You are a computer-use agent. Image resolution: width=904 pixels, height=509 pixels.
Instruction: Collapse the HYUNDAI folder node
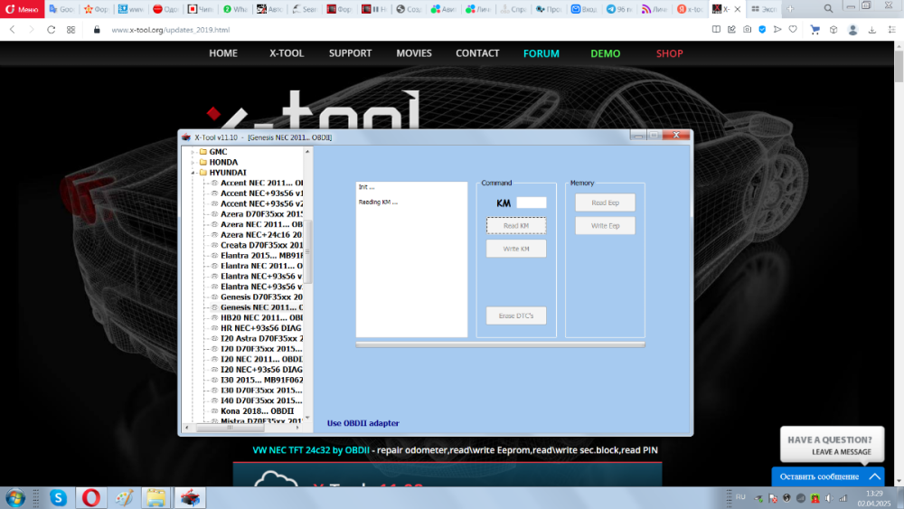[193, 173]
